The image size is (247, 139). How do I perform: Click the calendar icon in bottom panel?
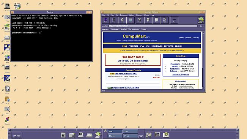tap(63, 135)
